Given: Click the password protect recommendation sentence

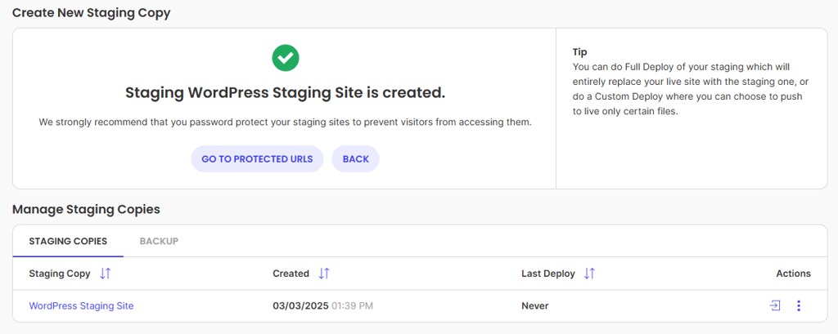Looking at the screenshot, I should click(x=286, y=122).
